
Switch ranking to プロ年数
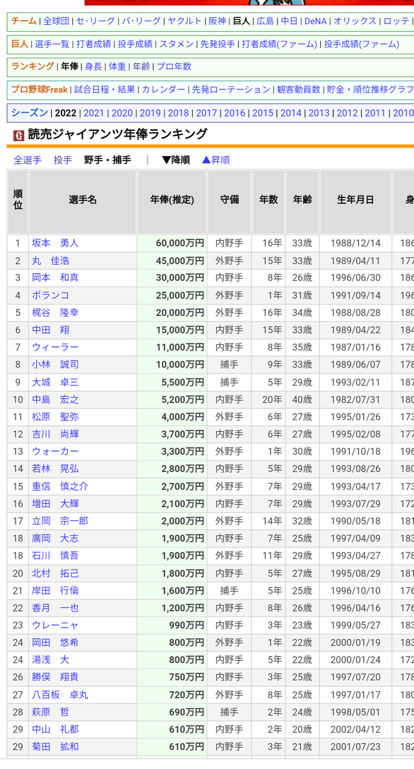(174, 66)
